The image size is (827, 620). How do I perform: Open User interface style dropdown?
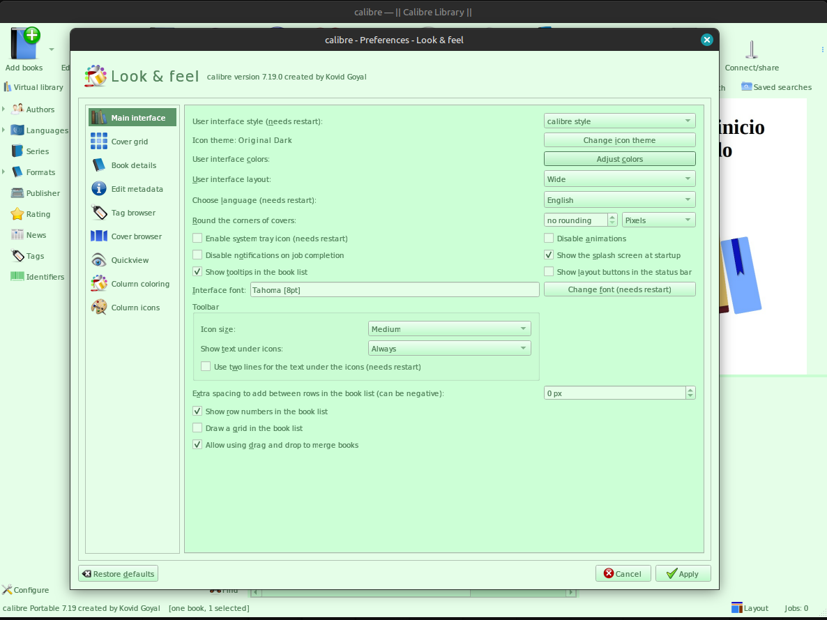pyautogui.click(x=619, y=121)
